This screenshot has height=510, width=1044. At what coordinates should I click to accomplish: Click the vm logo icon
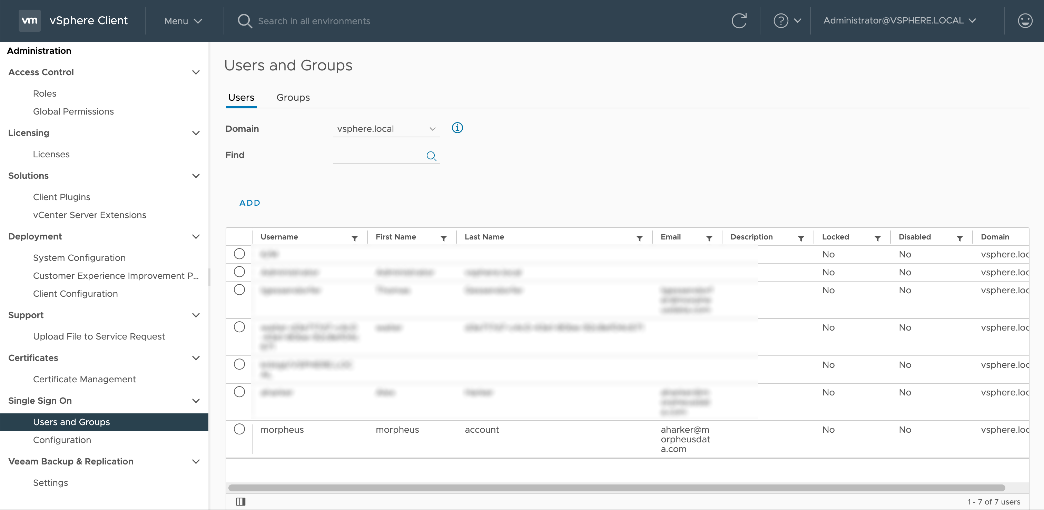30,21
